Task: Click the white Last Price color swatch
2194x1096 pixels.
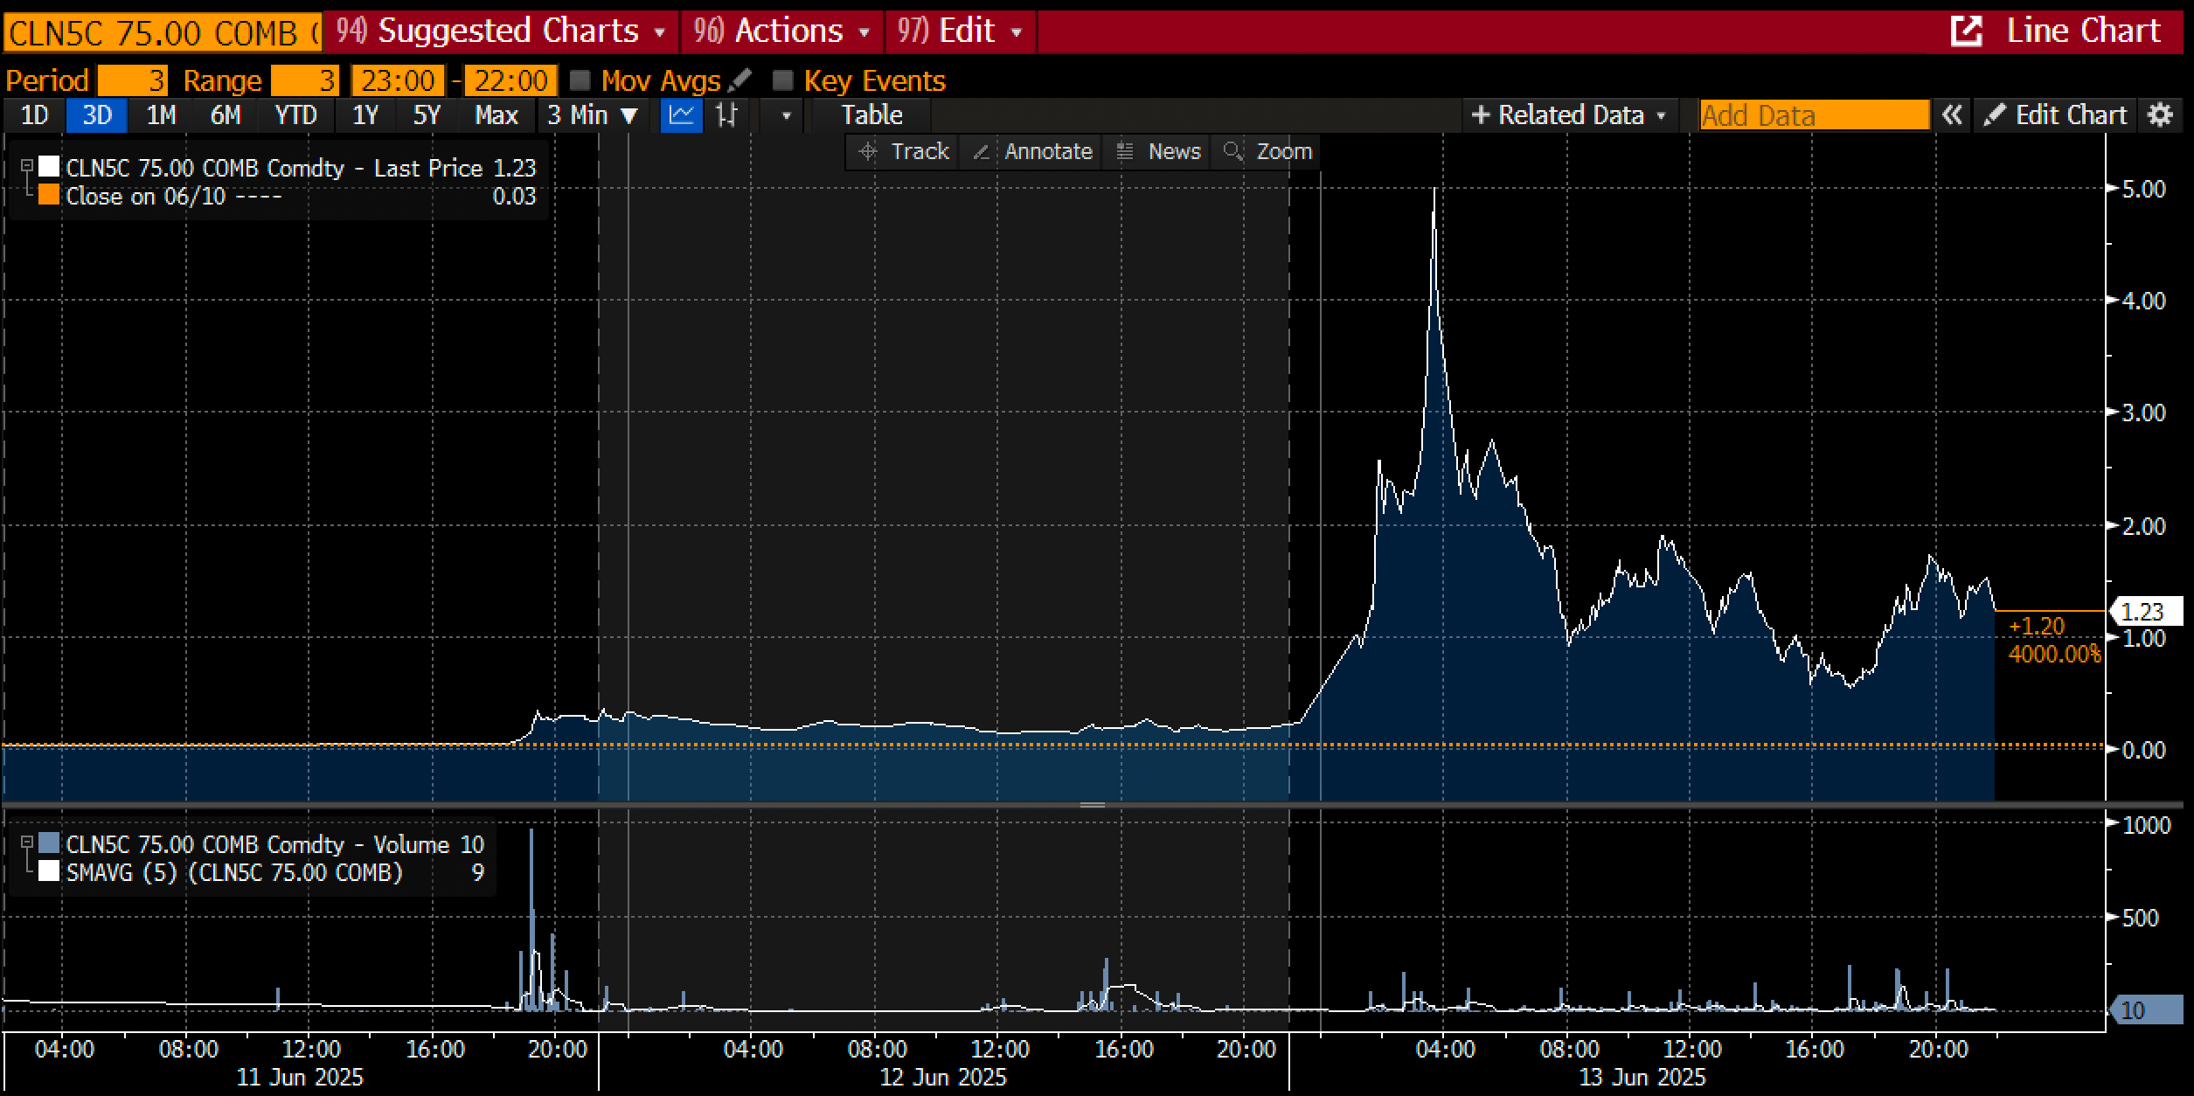Action: point(49,167)
